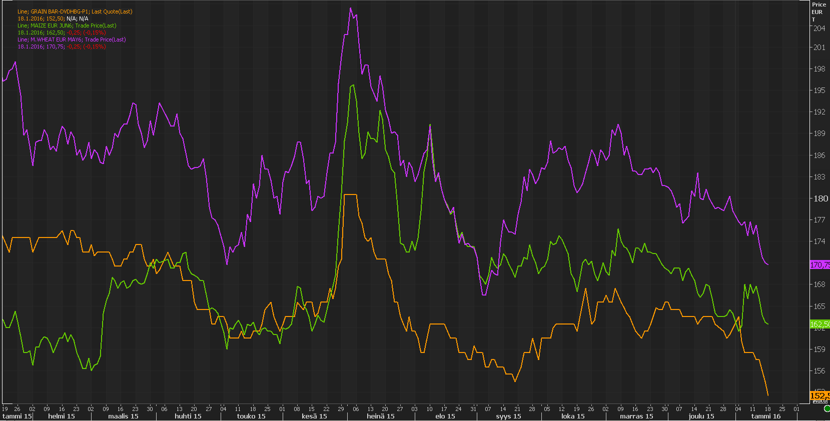Click the M.WHEAT EUR MAY6 legend line
This screenshot has width=830, height=421.
click(72, 39)
